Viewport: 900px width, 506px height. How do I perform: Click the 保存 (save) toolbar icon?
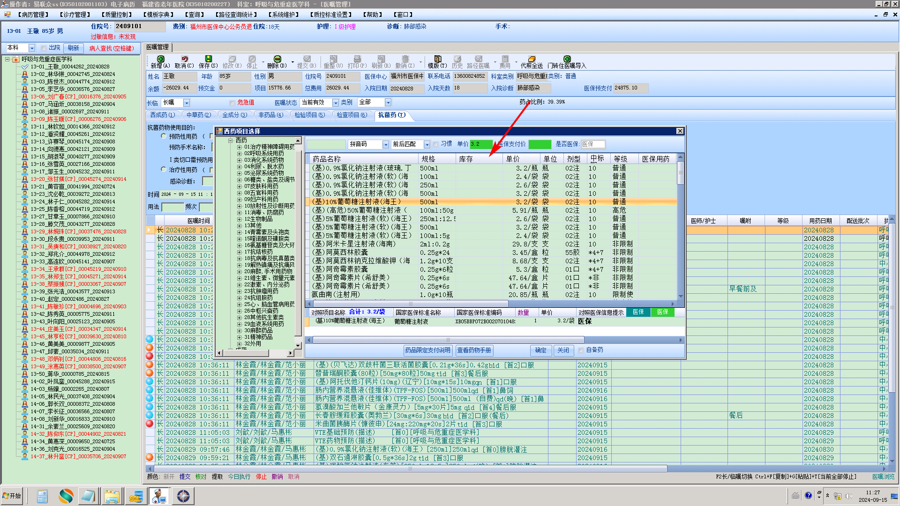[x=208, y=60]
